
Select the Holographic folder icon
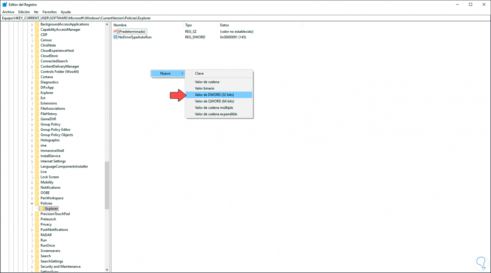click(x=37, y=140)
